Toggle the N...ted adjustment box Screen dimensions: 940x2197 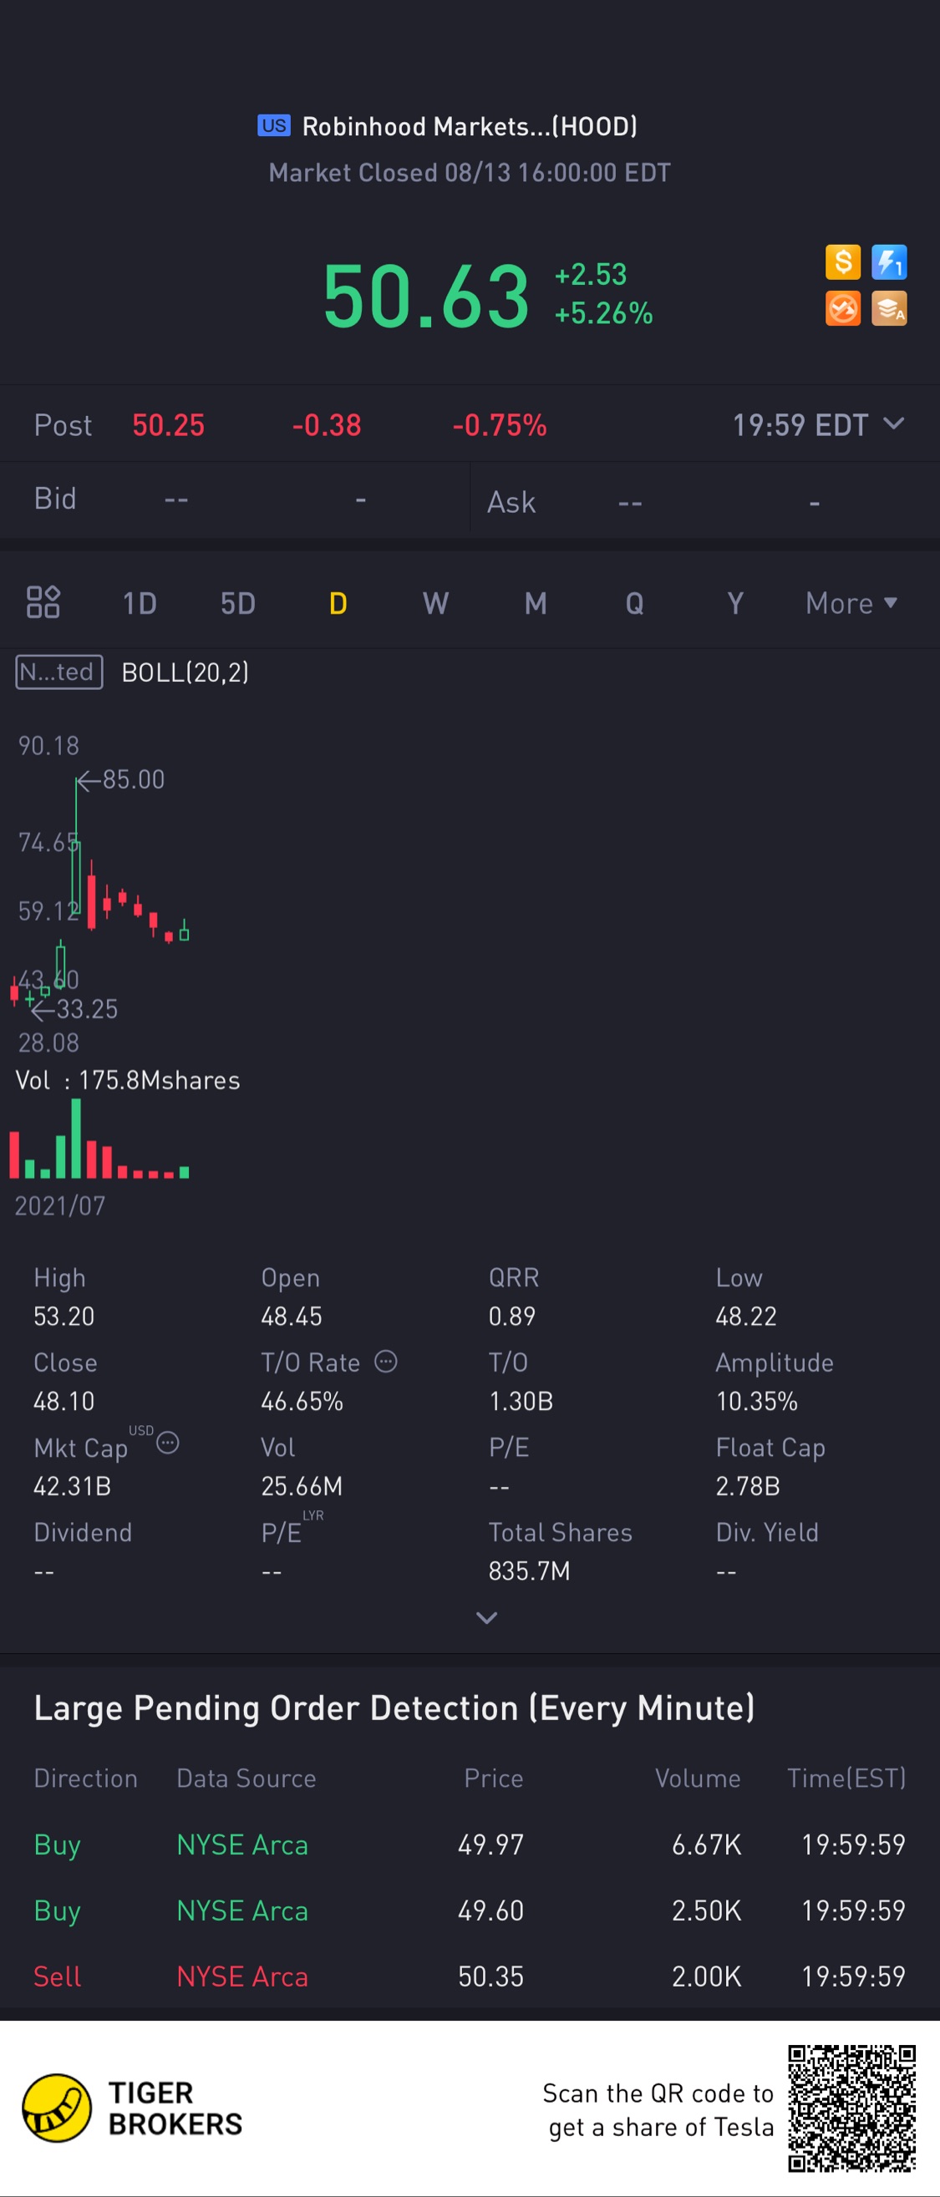(x=58, y=672)
